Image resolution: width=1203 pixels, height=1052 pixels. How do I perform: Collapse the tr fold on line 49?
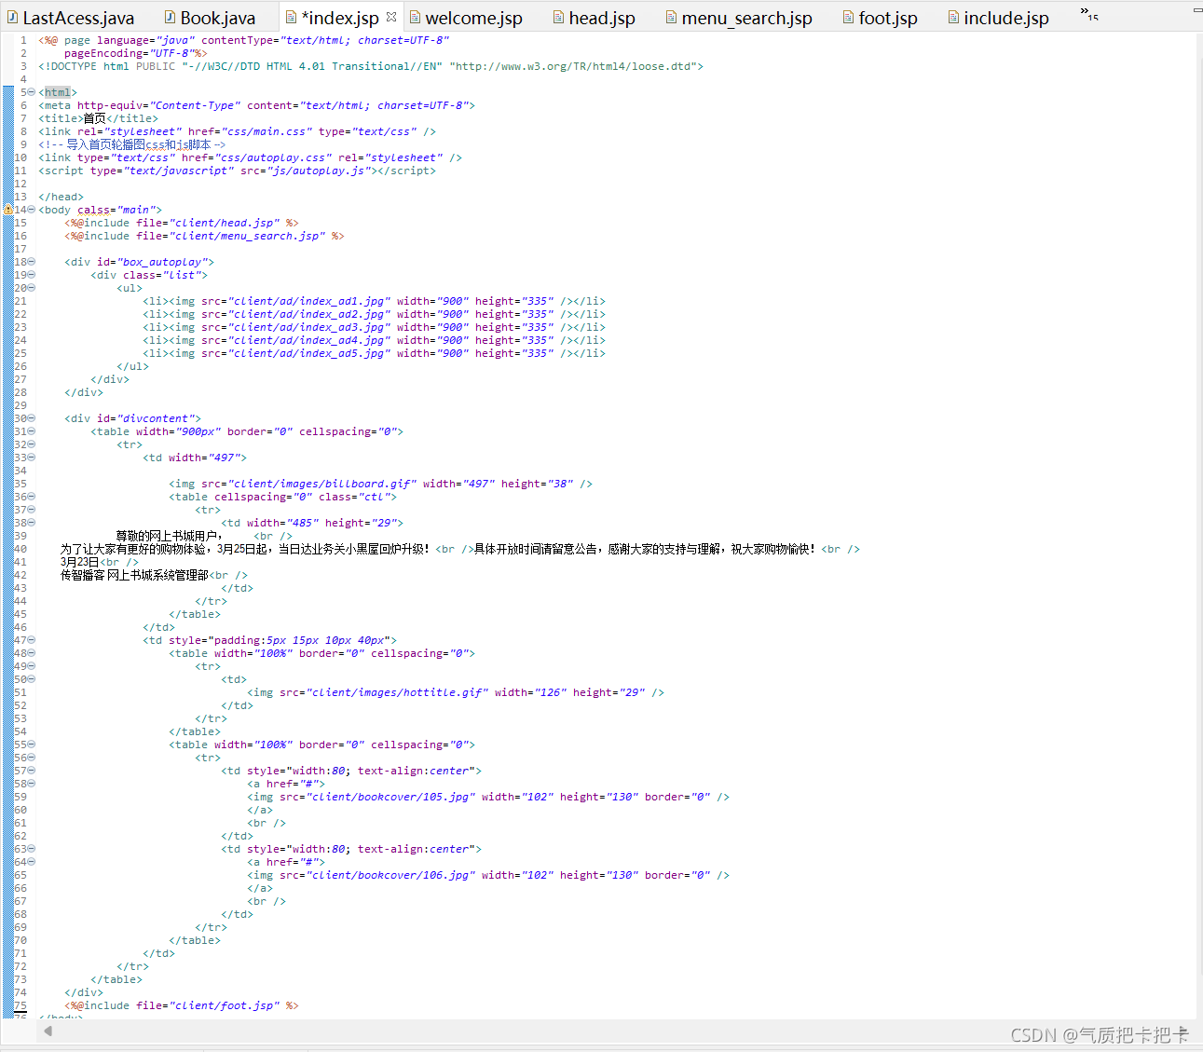32,666
